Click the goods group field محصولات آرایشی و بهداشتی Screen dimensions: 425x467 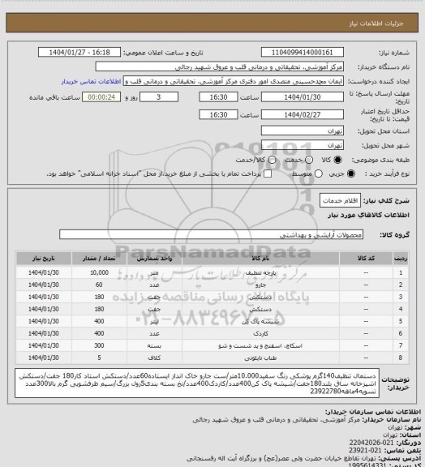[212, 234]
